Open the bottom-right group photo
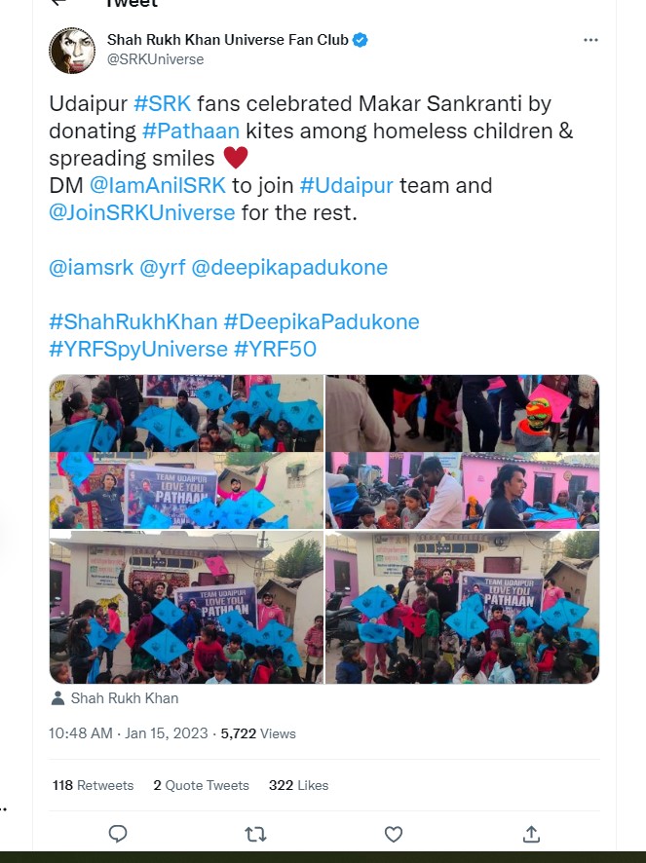 click(463, 607)
